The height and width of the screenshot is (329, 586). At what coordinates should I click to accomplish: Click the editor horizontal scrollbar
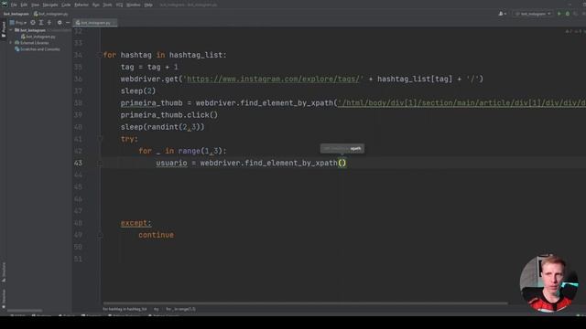click(305, 303)
